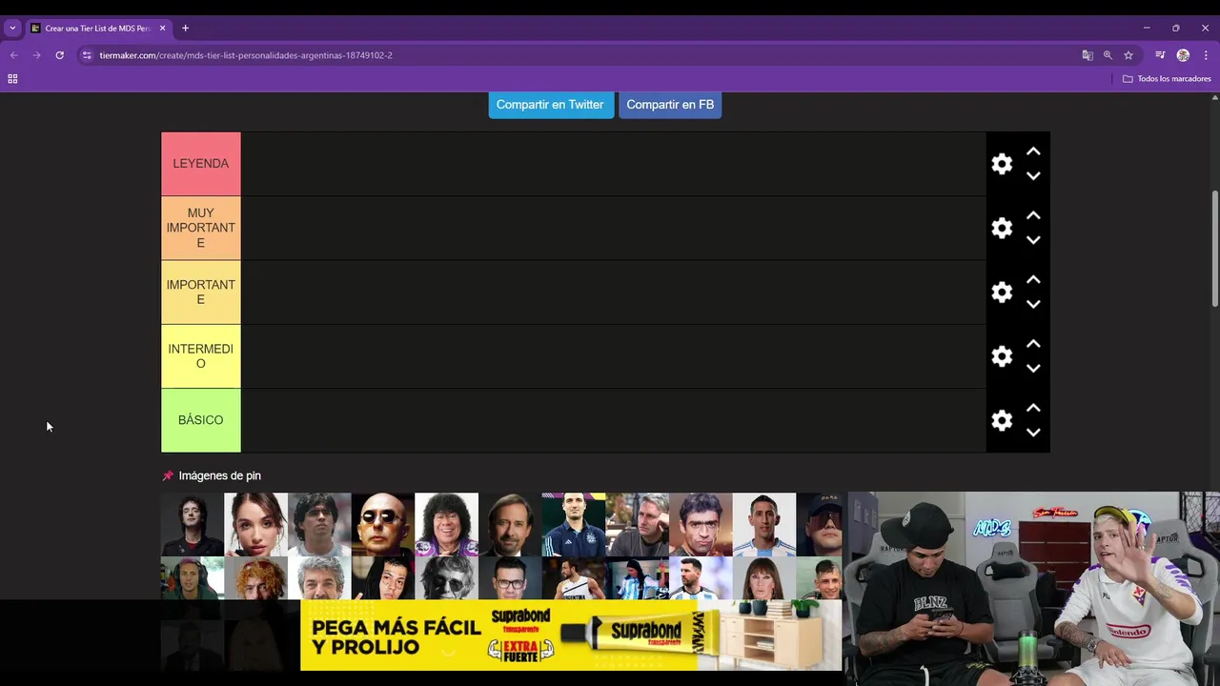
Task: Move INTERMEDIO row up
Action: click(x=1033, y=344)
